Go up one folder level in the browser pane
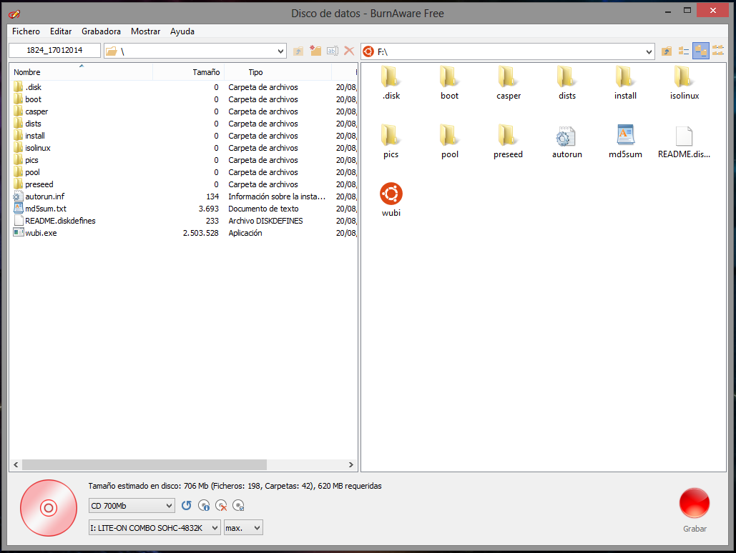Screen dimensions: 736x553 click(x=667, y=51)
